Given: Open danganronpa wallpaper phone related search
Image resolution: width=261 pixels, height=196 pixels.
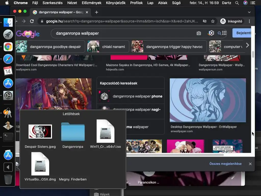Looking at the screenshot, I should (130, 96).
